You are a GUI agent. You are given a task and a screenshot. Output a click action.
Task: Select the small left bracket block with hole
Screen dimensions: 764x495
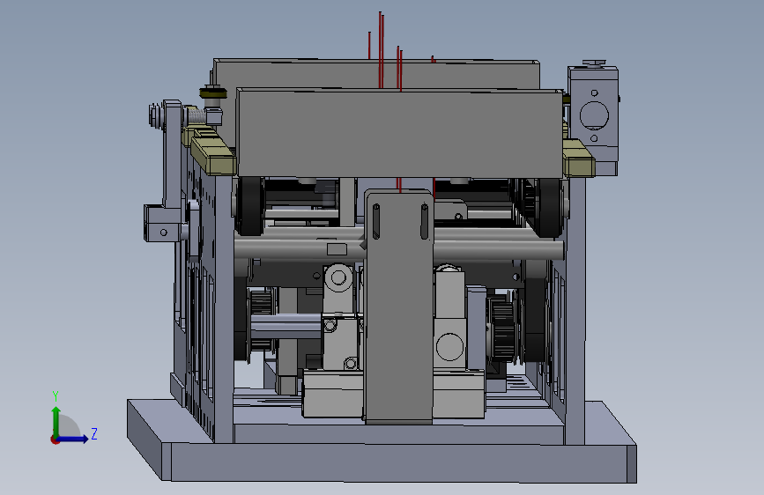pos(162,223)
